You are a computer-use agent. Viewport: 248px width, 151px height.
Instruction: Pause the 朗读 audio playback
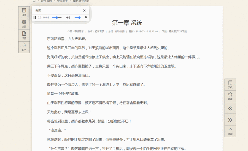(35, 18)
